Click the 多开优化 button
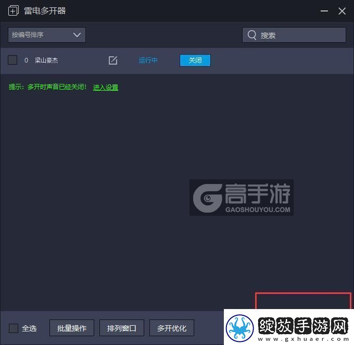Image resolution: width=354 pixels, height=345 pixels. [172, 328]
